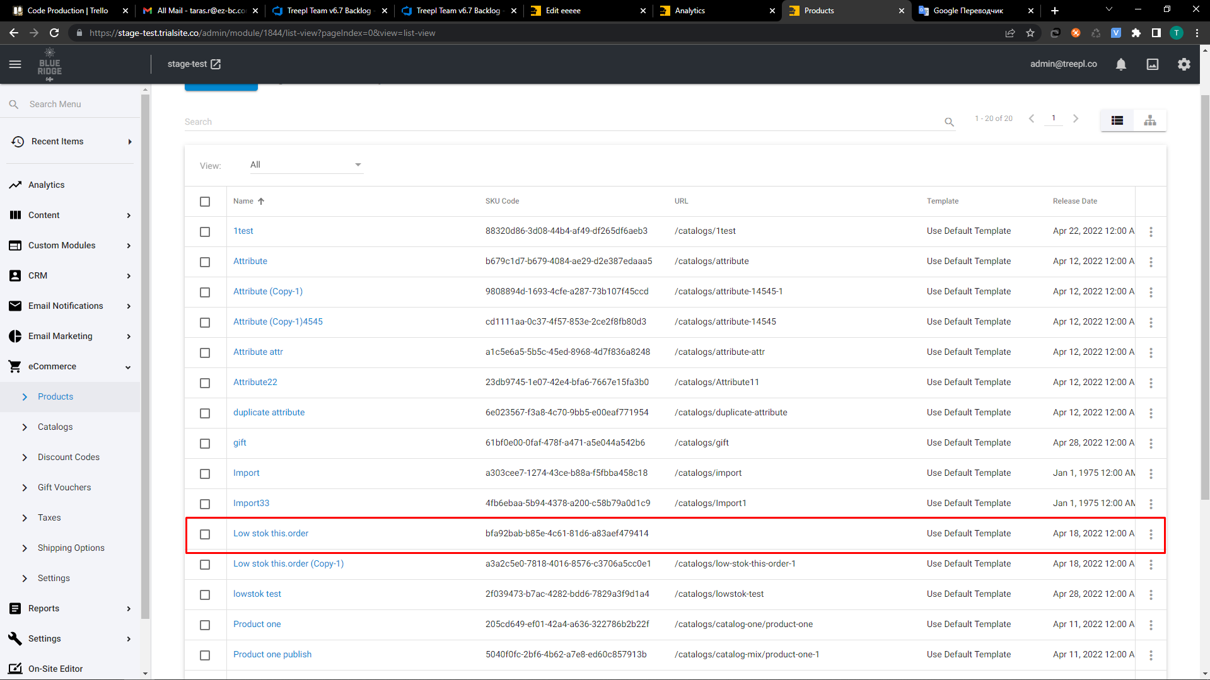Collapse the eCommerce sidebar section

point(128,367)
